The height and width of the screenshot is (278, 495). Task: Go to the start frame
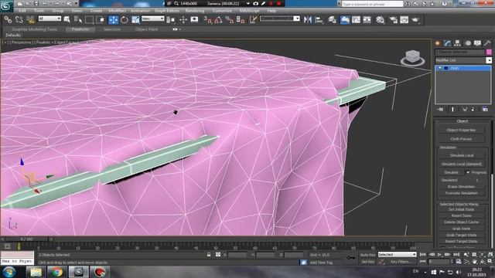pyautogui.click(x=423, y=254)
